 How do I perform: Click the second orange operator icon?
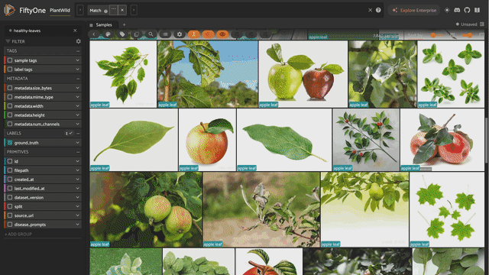[x=208, y=34]
